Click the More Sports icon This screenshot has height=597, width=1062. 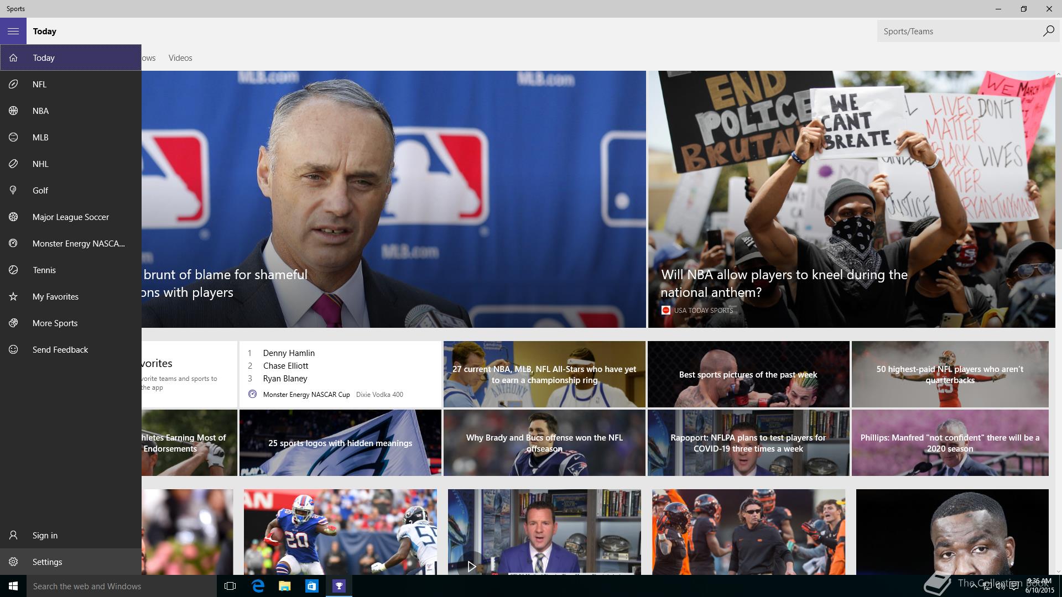tap(13, 323)
